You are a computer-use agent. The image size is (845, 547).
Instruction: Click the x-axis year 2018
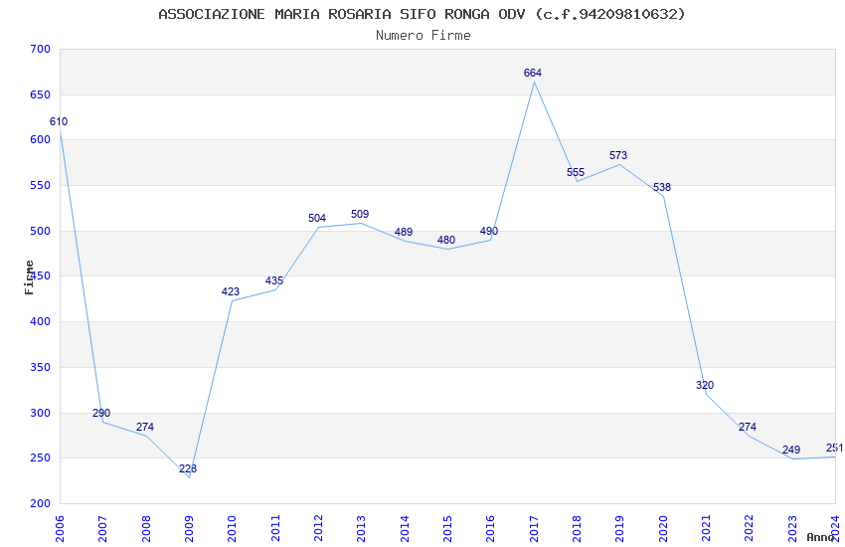577,528
